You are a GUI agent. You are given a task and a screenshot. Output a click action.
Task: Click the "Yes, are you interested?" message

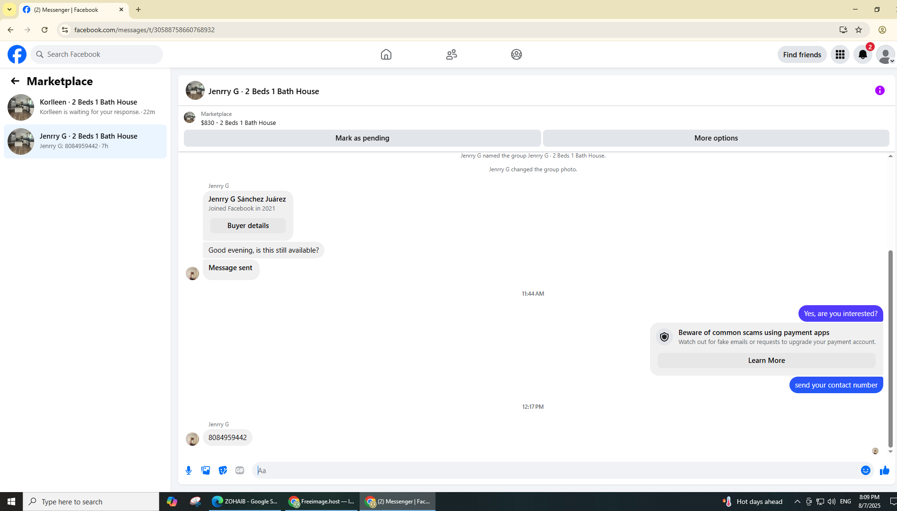[841, 314]
